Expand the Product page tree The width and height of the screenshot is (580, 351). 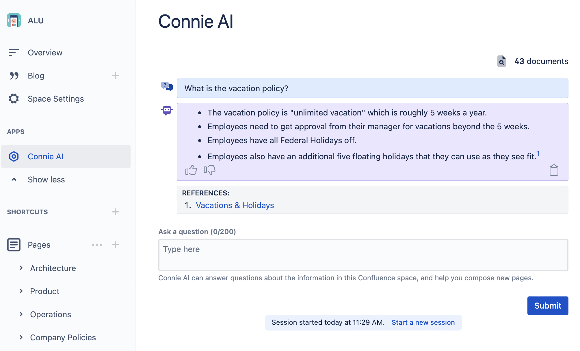click(x=21, y=291)
